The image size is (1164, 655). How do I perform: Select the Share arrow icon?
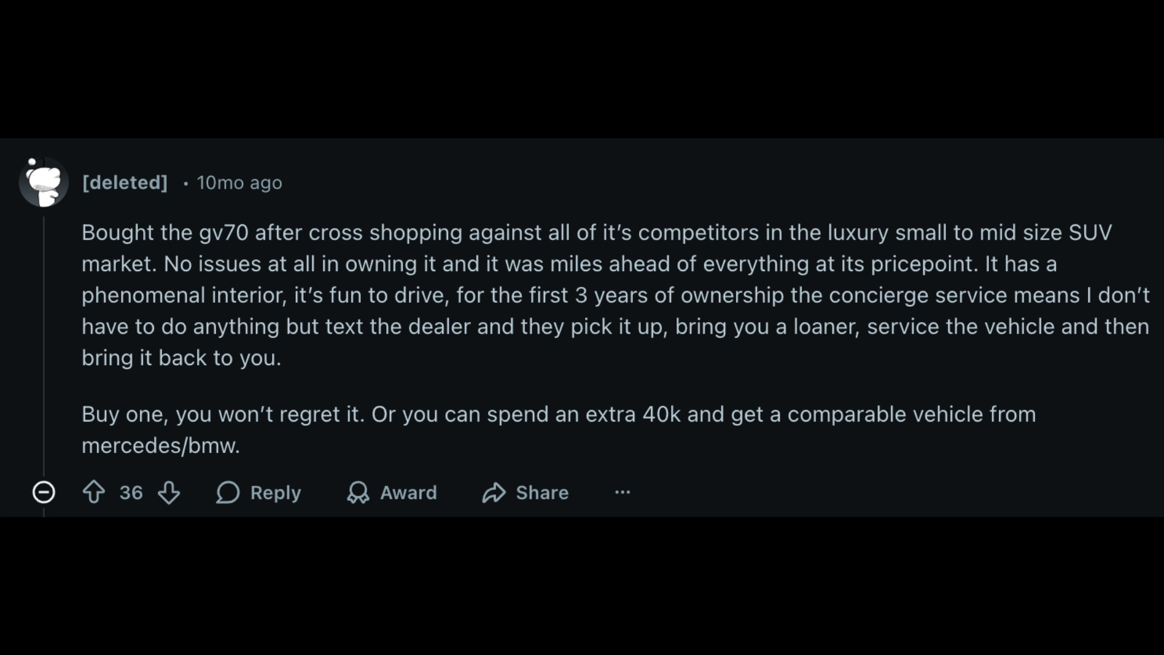(495, 493)
